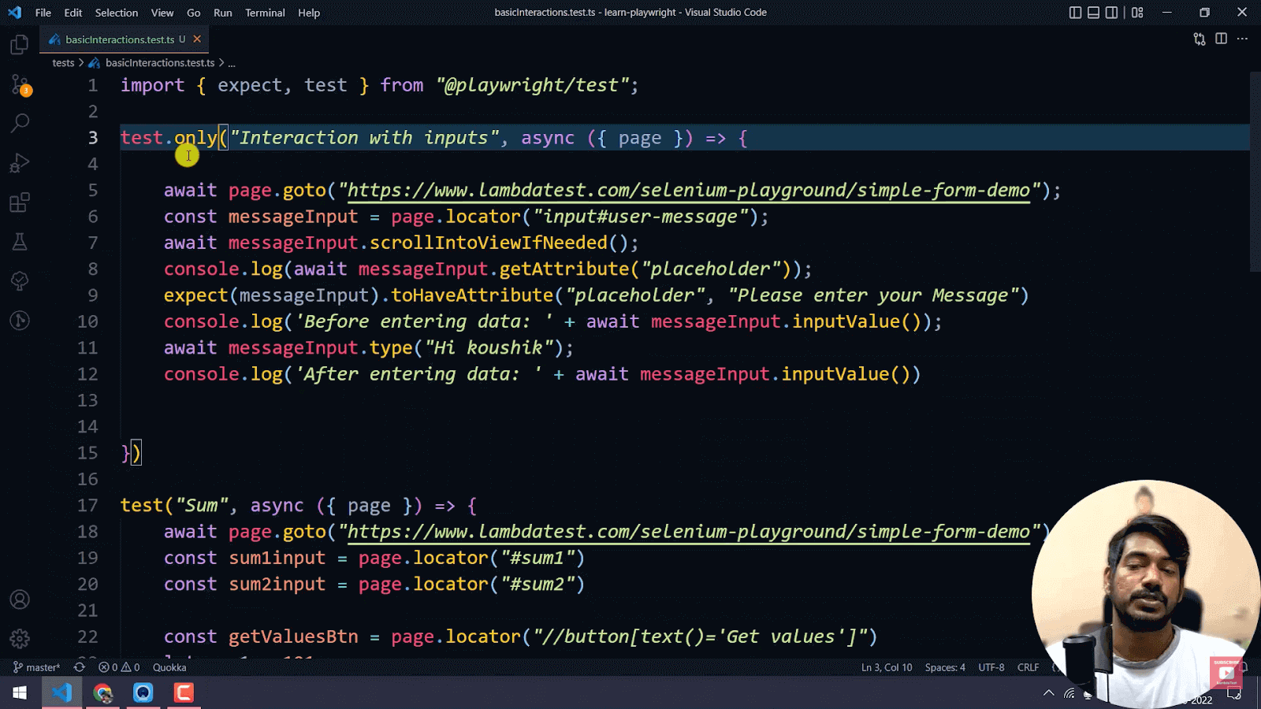The width and height of the screenshot is (1261, 709).
Task: Open Manage settings gear icon
Action: click(20, 639)
